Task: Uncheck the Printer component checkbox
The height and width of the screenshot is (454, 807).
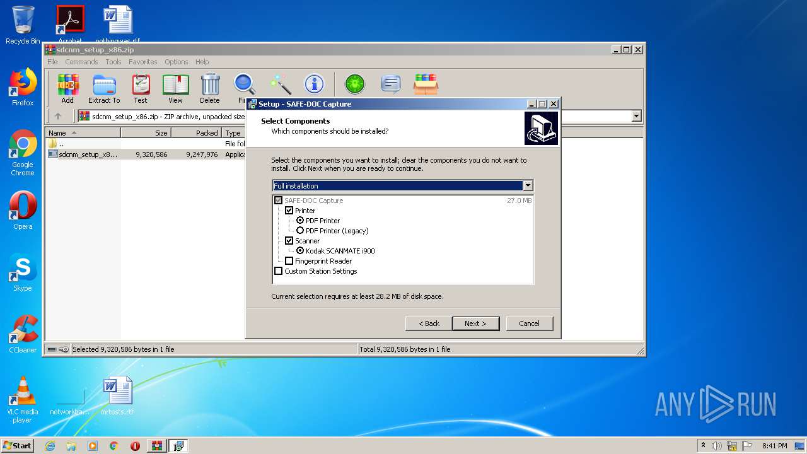Action: coord(289,211)
